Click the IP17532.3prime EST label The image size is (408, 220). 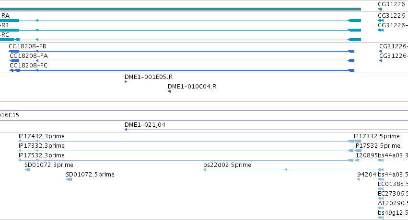[x=42, y=155]
